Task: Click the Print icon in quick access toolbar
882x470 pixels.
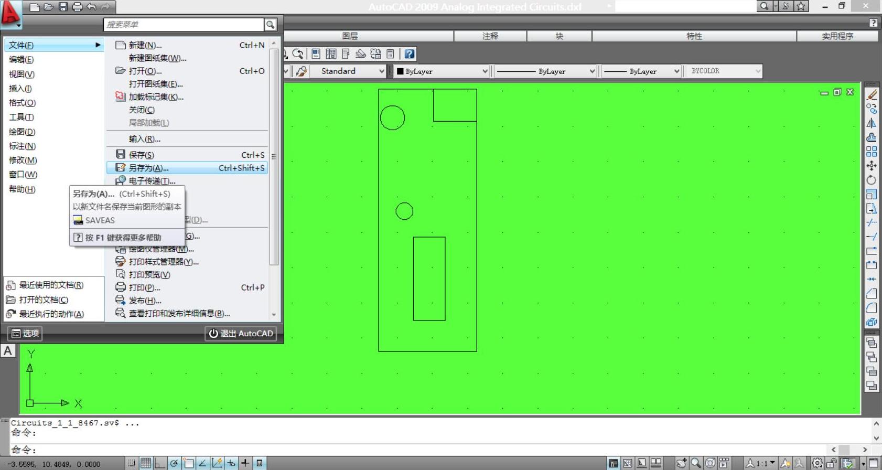Action: (77, 7)
